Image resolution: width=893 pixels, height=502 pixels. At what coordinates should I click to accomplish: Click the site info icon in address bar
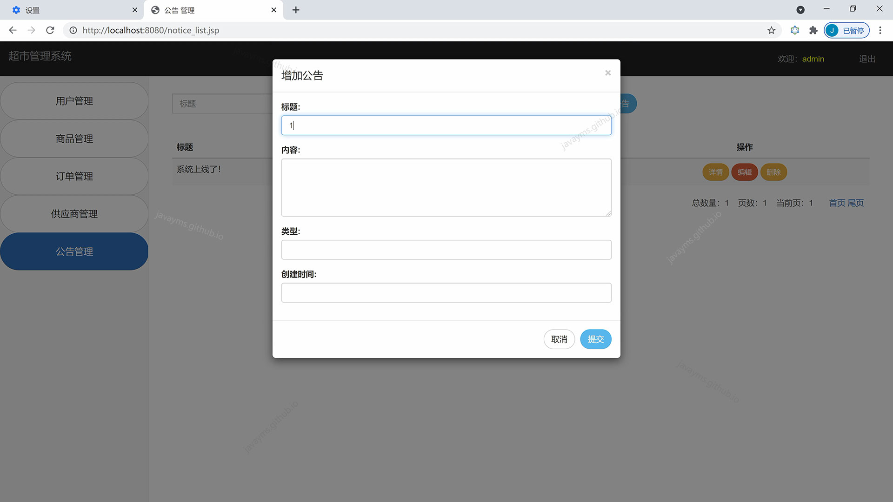pyautogui.click(x=73, y=30)
